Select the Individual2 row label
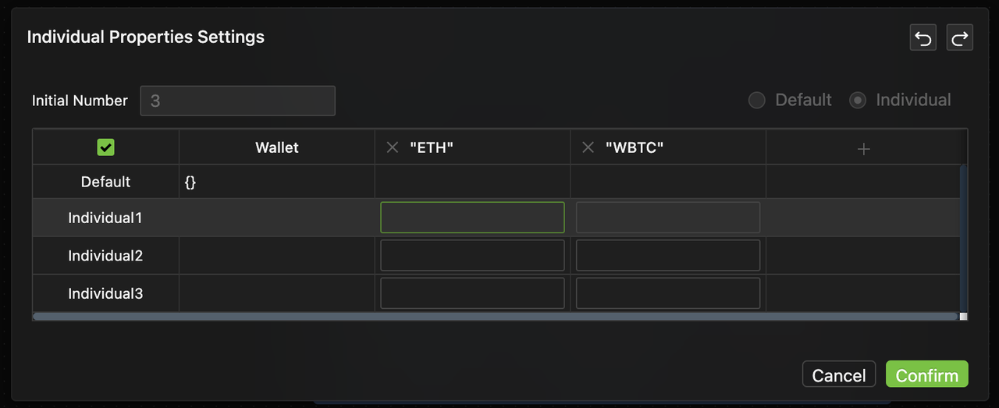The height and width of the screenshot is (408, 999). pos(105,256)
